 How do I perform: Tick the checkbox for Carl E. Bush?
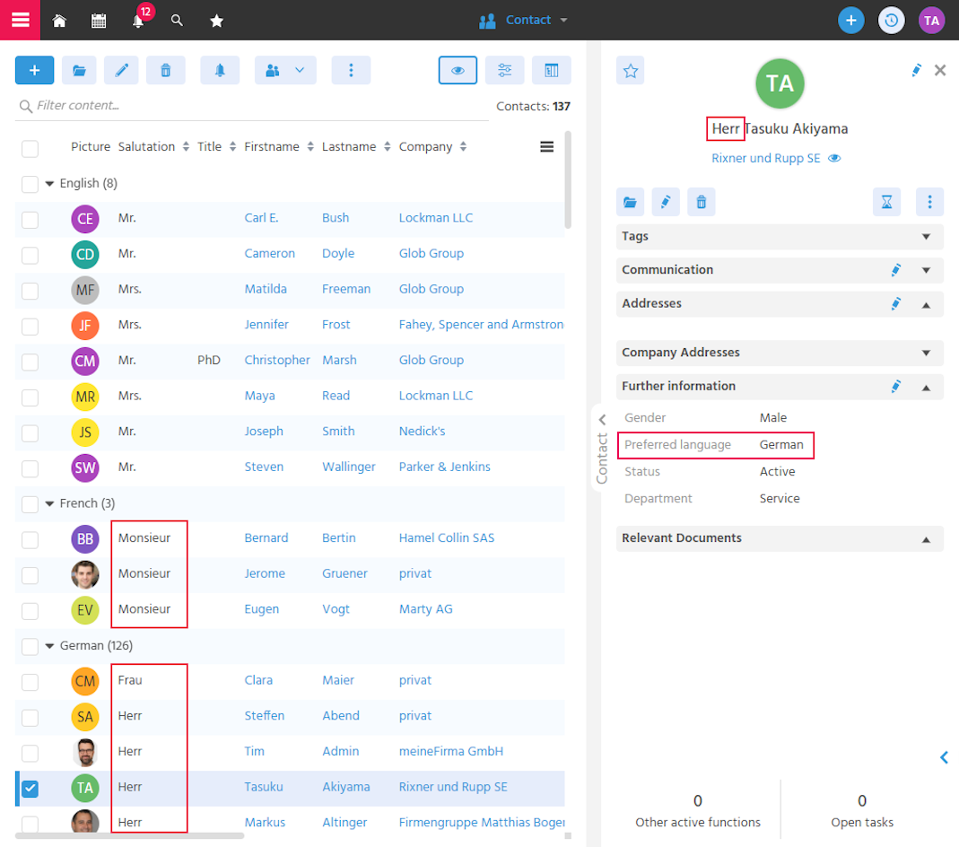tap(30, 220)
